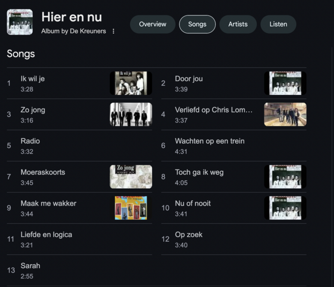Click the colorful Maak me wakker thumbnail

131,208
